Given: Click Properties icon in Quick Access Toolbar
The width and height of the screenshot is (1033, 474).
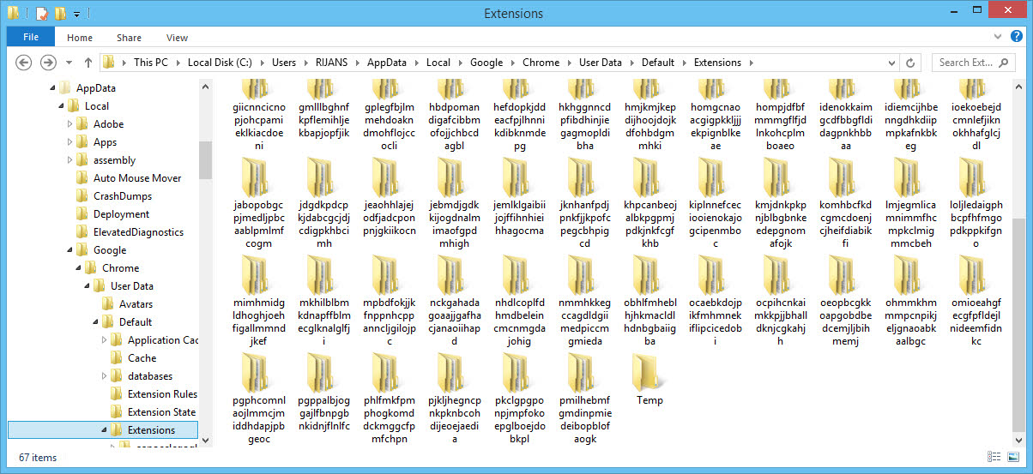Looking at the screenshot, I should tap(41, 14).
